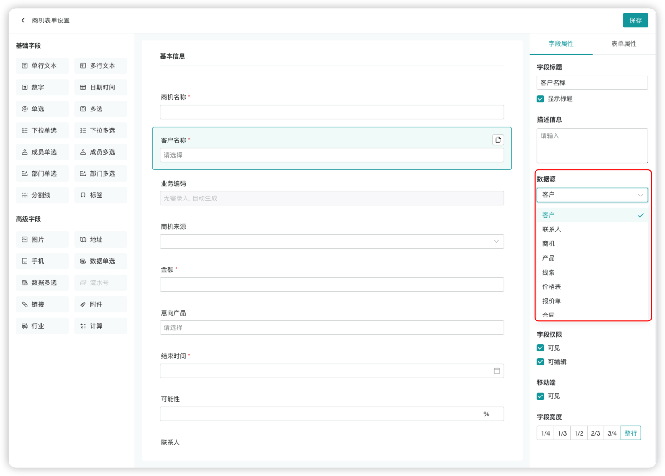Click the 保存 button
This screenshot has width=665, height=476.
coord(635,20)
